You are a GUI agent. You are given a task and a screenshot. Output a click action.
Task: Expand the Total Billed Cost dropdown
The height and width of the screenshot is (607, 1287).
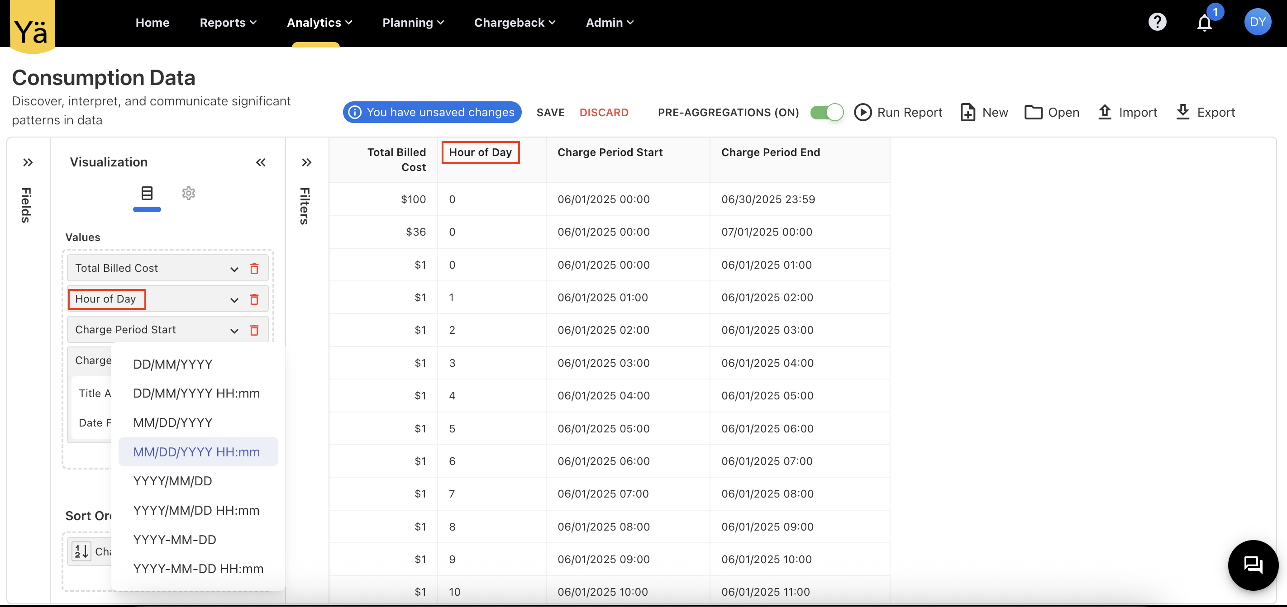tap(234, 269)
